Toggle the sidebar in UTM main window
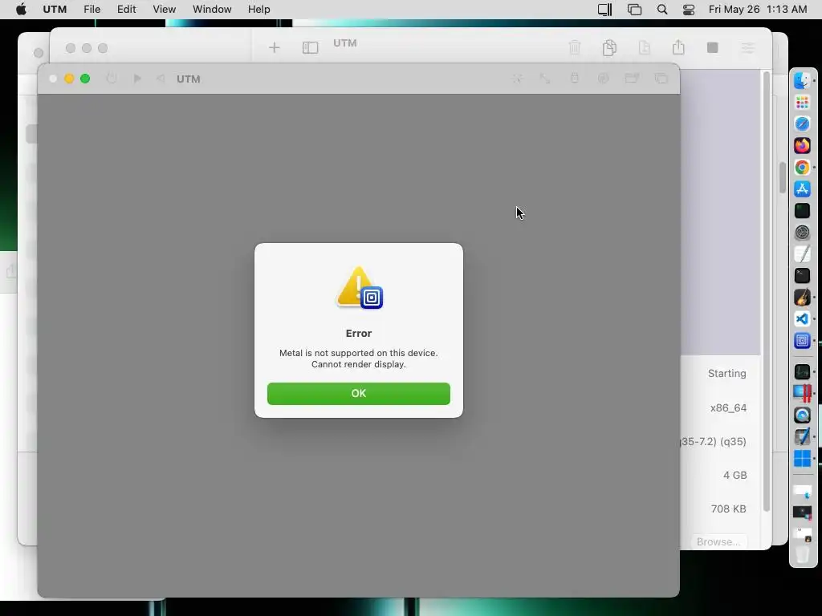822x616 pixels. click(x=311, y=47)
